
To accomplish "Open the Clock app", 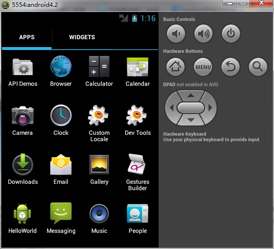I will pyautogui.click(x=61, y=115).
